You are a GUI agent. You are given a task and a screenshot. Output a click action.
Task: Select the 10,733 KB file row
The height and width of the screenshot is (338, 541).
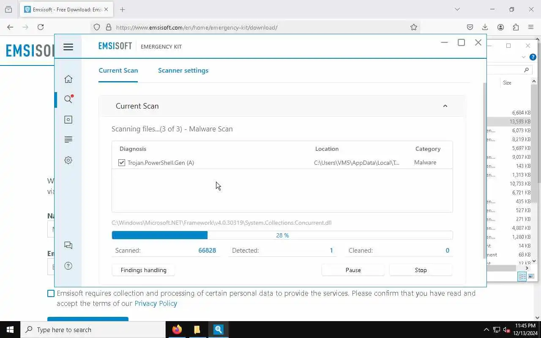[509, 184]
